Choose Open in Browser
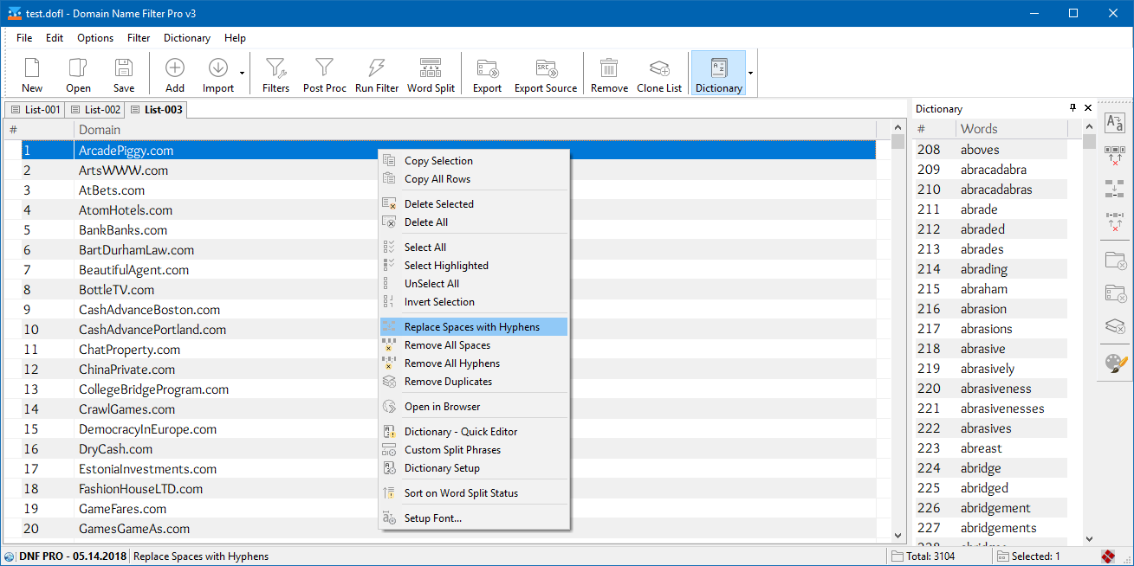The image size is (1134, 566). 474,407
